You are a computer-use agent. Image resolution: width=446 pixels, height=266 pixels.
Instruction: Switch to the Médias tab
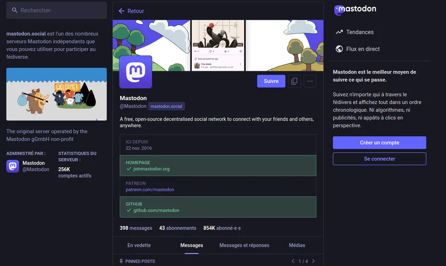tap(297, 245)
